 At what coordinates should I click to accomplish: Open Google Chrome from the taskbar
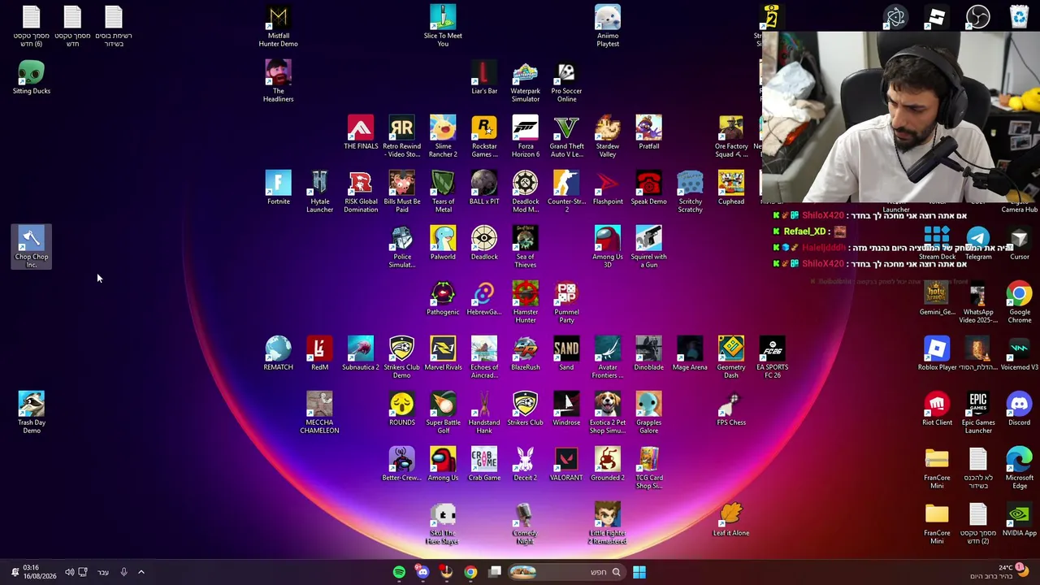[470, 572]
